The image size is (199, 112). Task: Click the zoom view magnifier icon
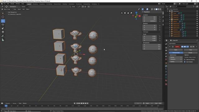[x=131, y=13]
